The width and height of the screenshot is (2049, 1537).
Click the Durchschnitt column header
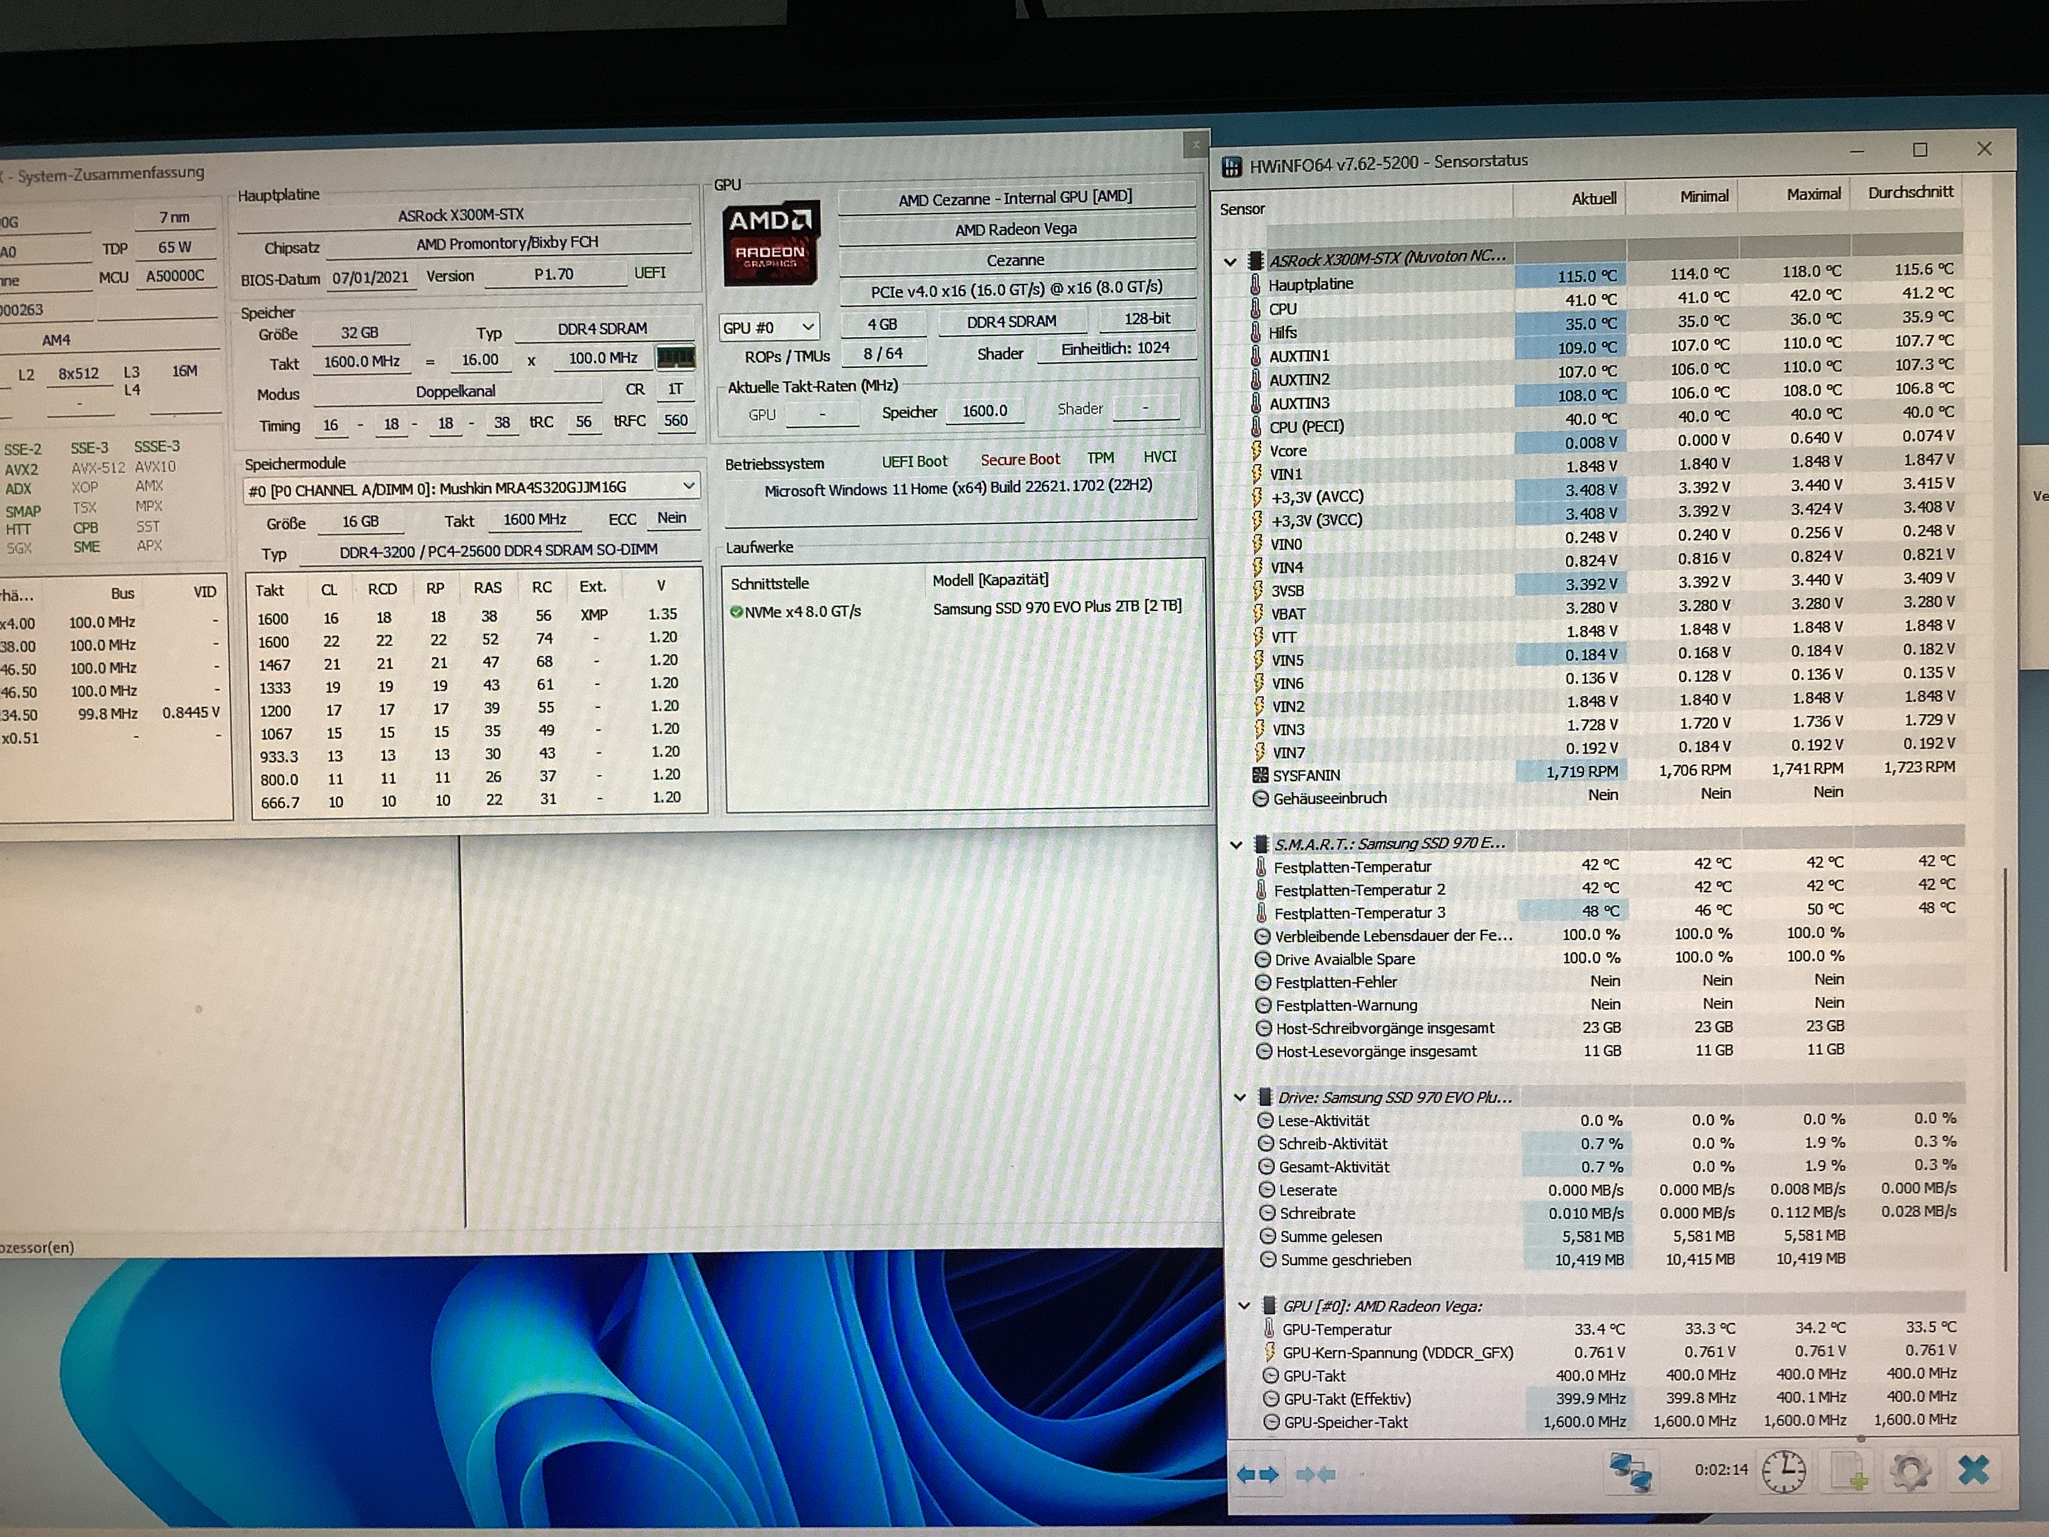click(x=1910, y=193)
